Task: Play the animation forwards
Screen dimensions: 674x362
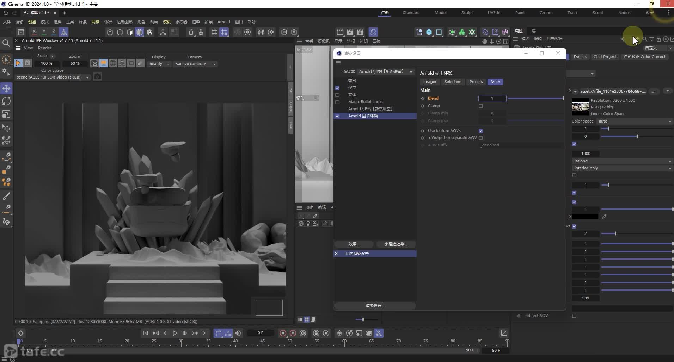Action: pyautogui.click(x=175, y=333)
